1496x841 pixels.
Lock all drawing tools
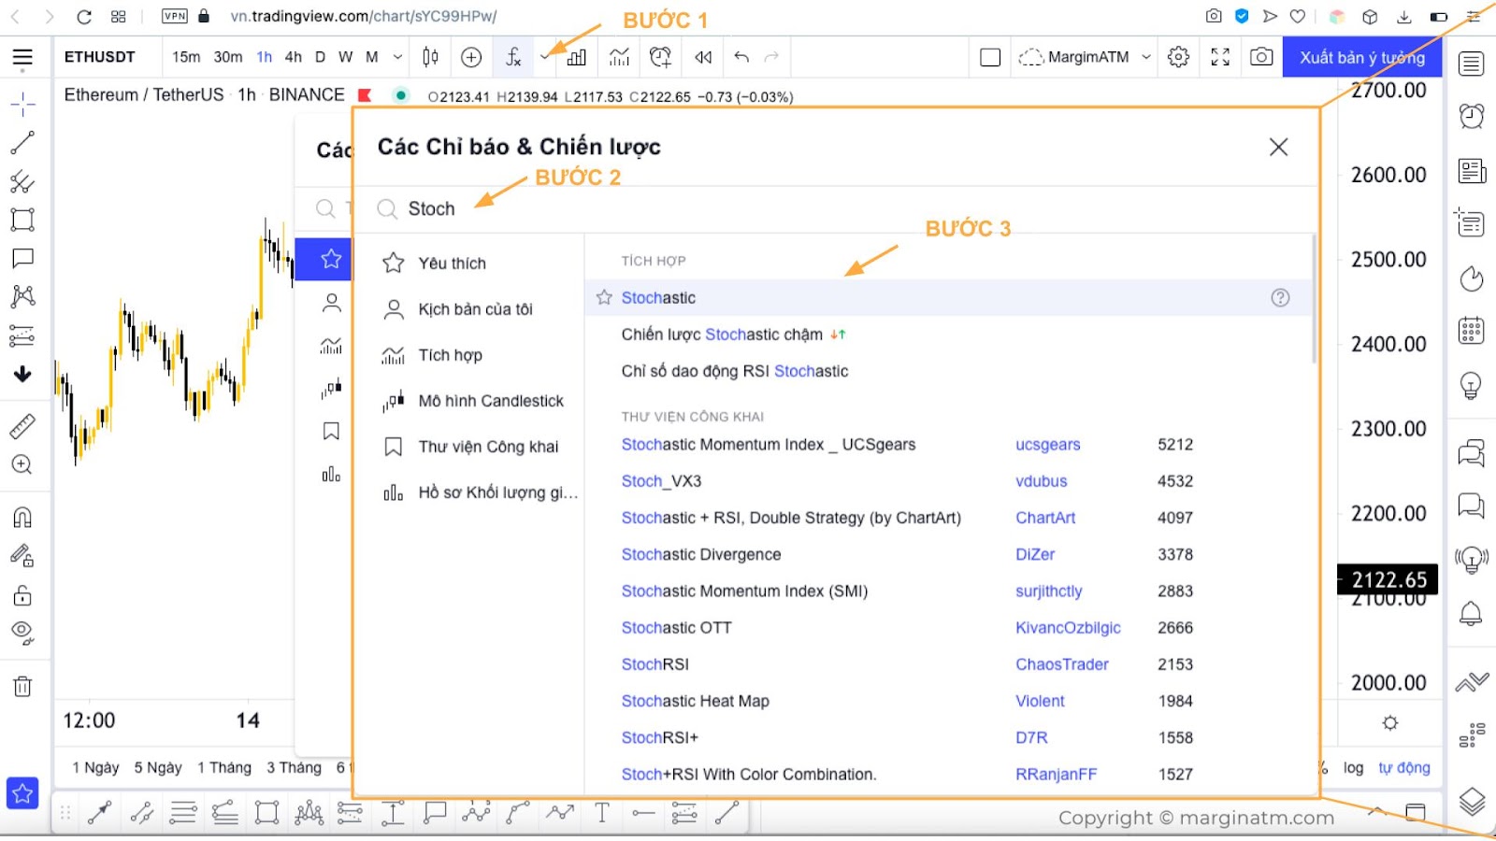(x=22, y=595)
